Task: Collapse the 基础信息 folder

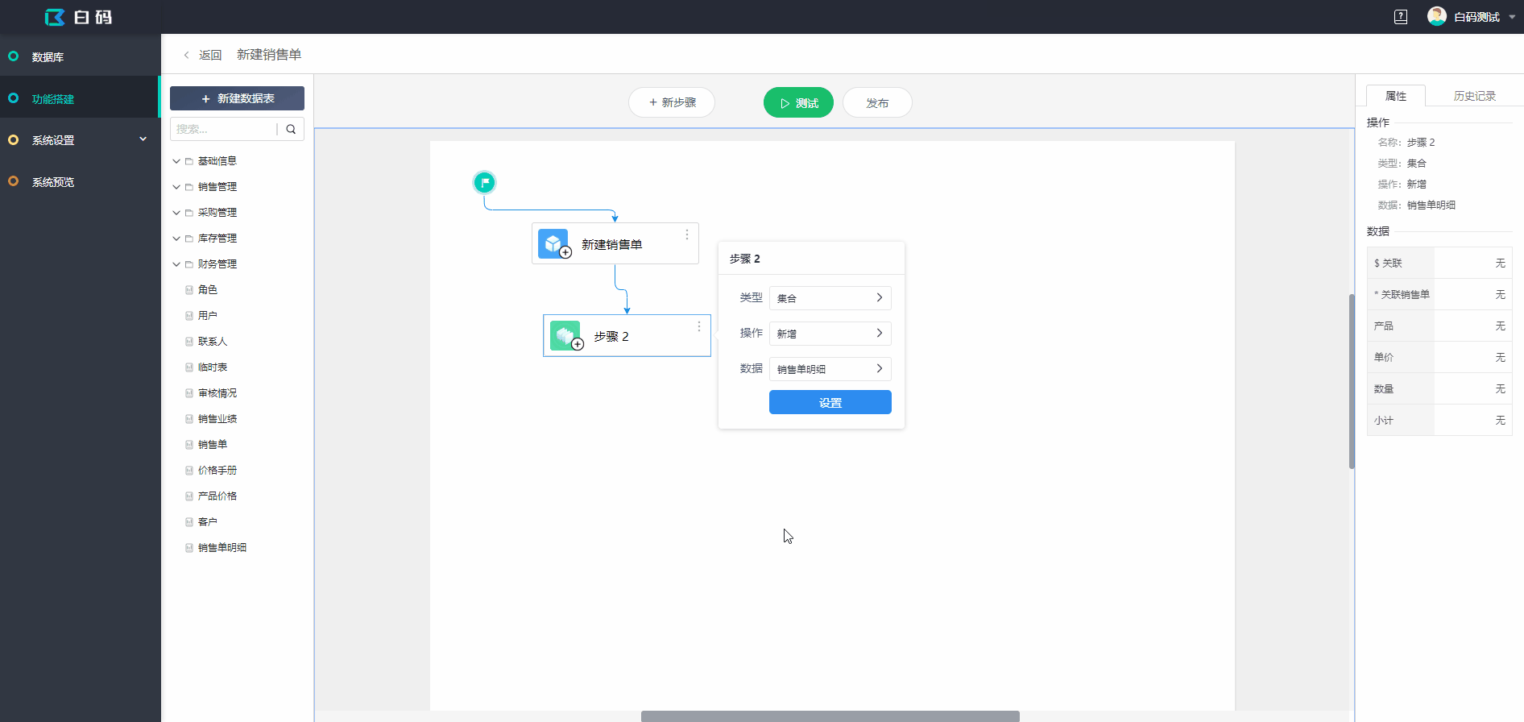Action: click(176, 161)
